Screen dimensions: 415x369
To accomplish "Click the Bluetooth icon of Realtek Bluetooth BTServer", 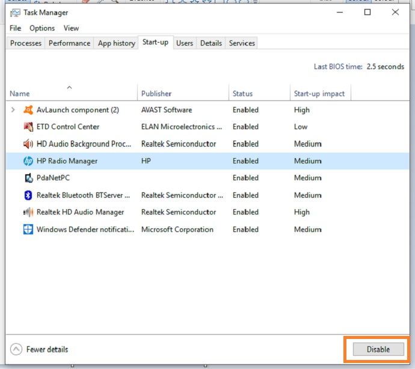I will 28,195.
